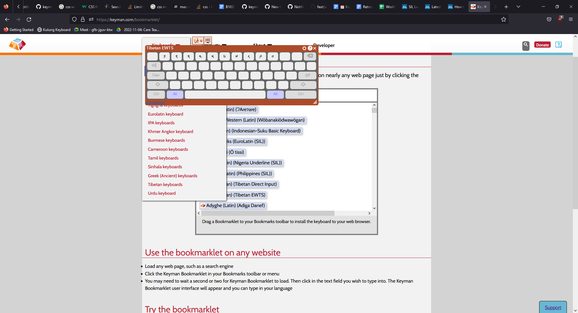Bookmark this page with the star icon
Screen dimensions: 578x313
tap(504, 20)
